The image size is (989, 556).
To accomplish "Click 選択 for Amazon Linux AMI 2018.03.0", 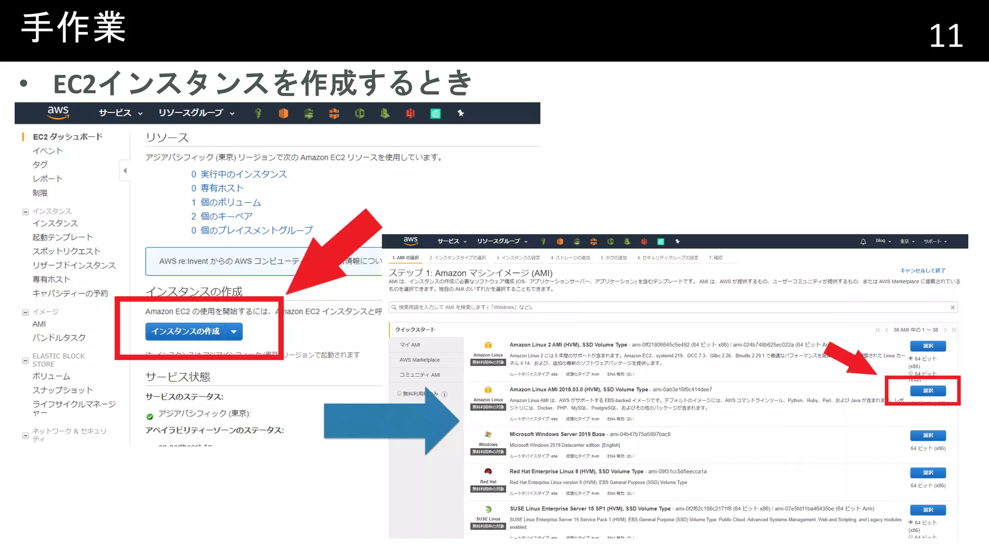I will point(928,390).
